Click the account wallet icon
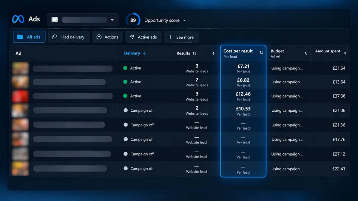The height and width of the screenshot is (201, 358). (55, 20)
